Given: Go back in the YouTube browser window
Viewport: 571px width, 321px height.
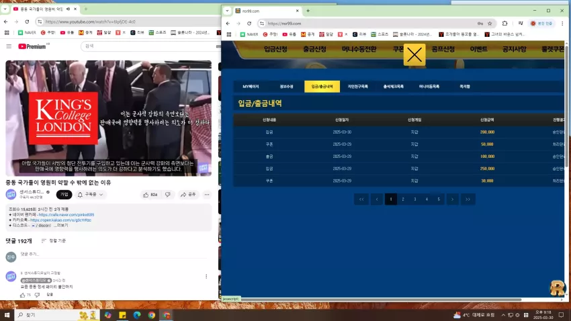Looking at the screenshot, I should 6,22.
